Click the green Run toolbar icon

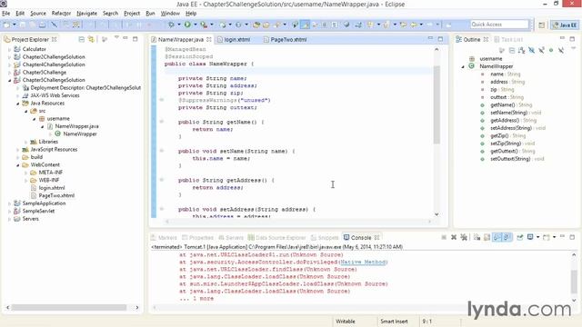(x=187, y=25)
